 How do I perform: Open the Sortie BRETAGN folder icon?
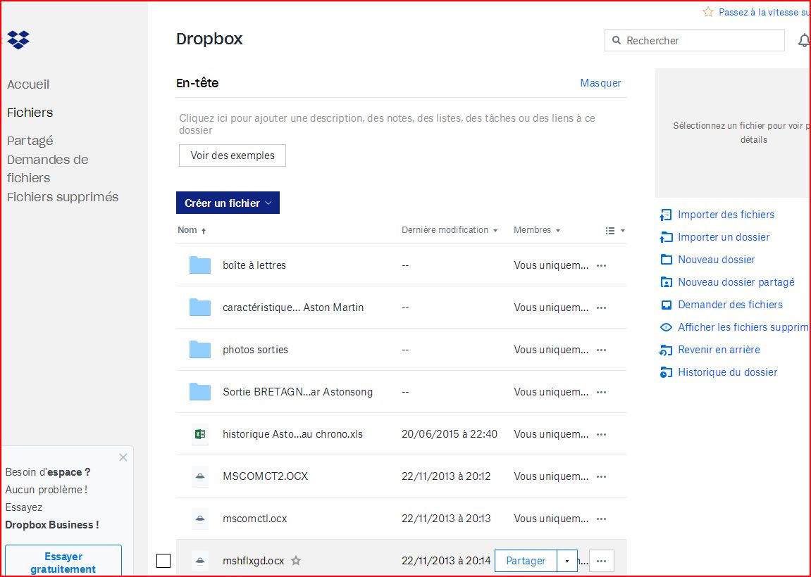point(199,392)
